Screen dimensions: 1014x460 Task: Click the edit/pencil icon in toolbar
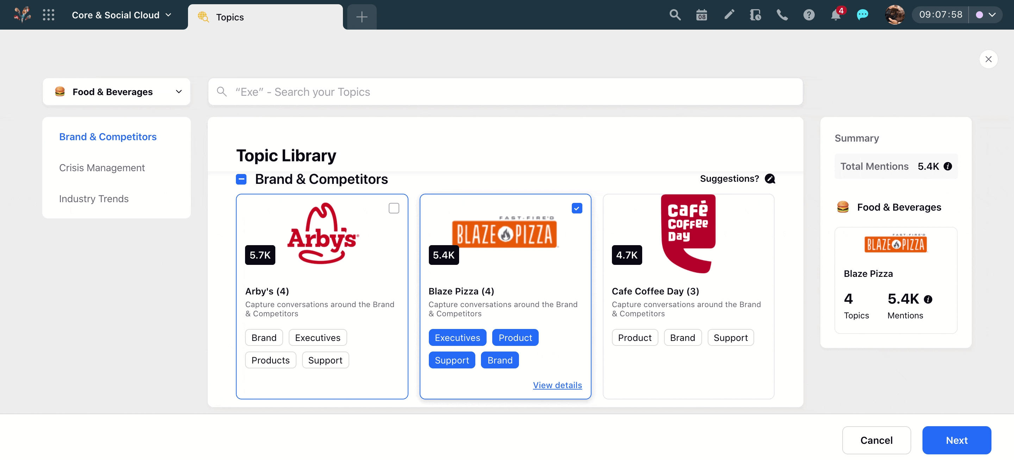point(729,14)
